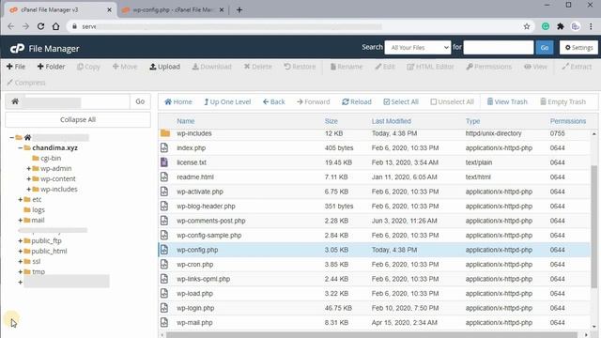Viewport: 601px width, 338px height.
Task: Select the logs folder in tree
Action: coord(39,209)
